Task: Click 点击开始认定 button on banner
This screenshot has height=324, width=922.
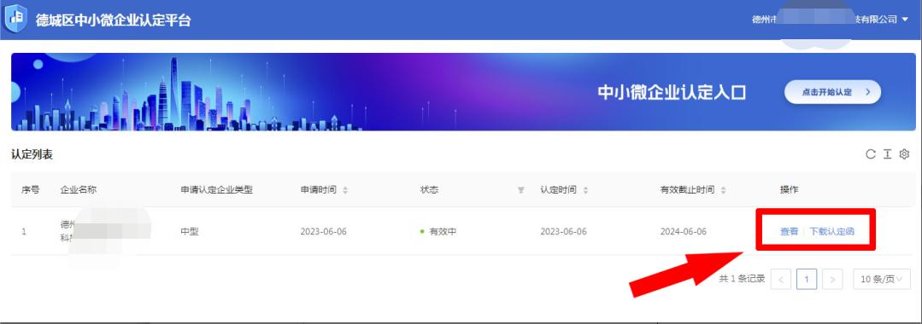Action: [832, 92]
